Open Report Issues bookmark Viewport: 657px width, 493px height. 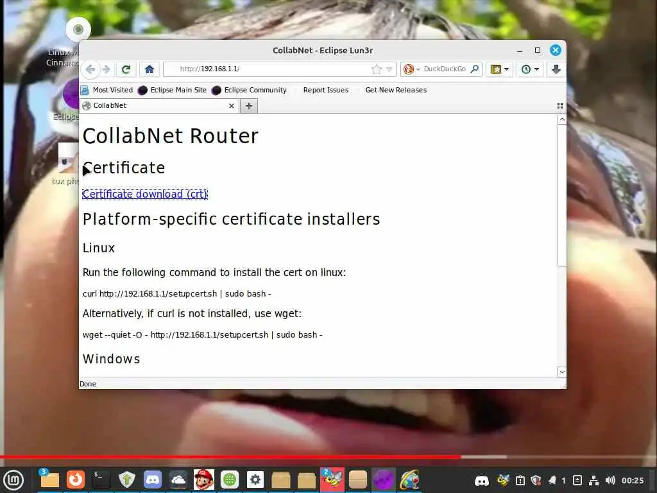325,90
